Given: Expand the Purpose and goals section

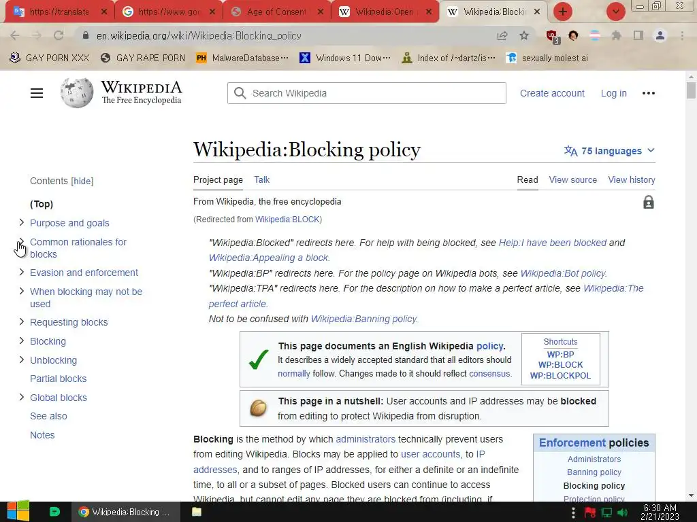Looking at the screenshot, I should point(21,222).
